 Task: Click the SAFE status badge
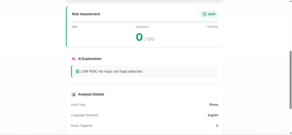click(209, 14)
